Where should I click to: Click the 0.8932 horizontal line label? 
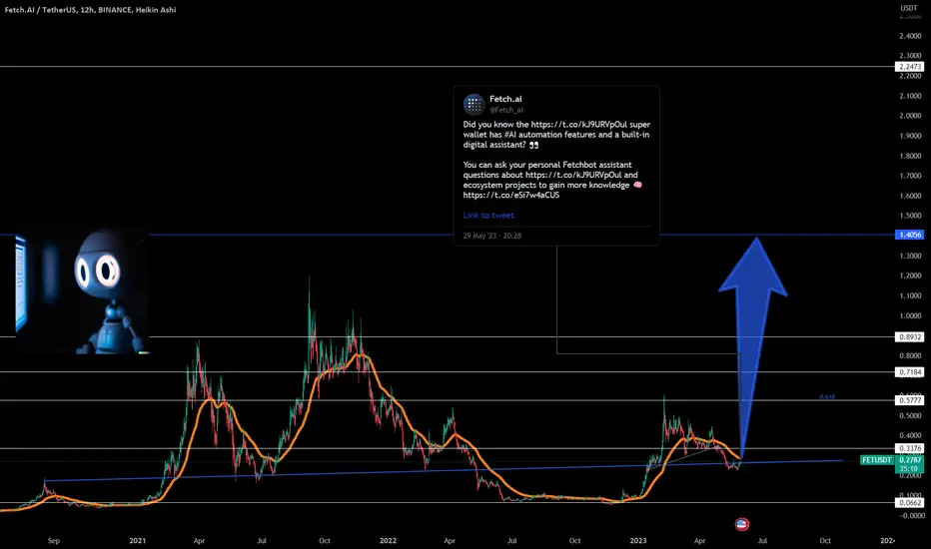coord(910,336)
